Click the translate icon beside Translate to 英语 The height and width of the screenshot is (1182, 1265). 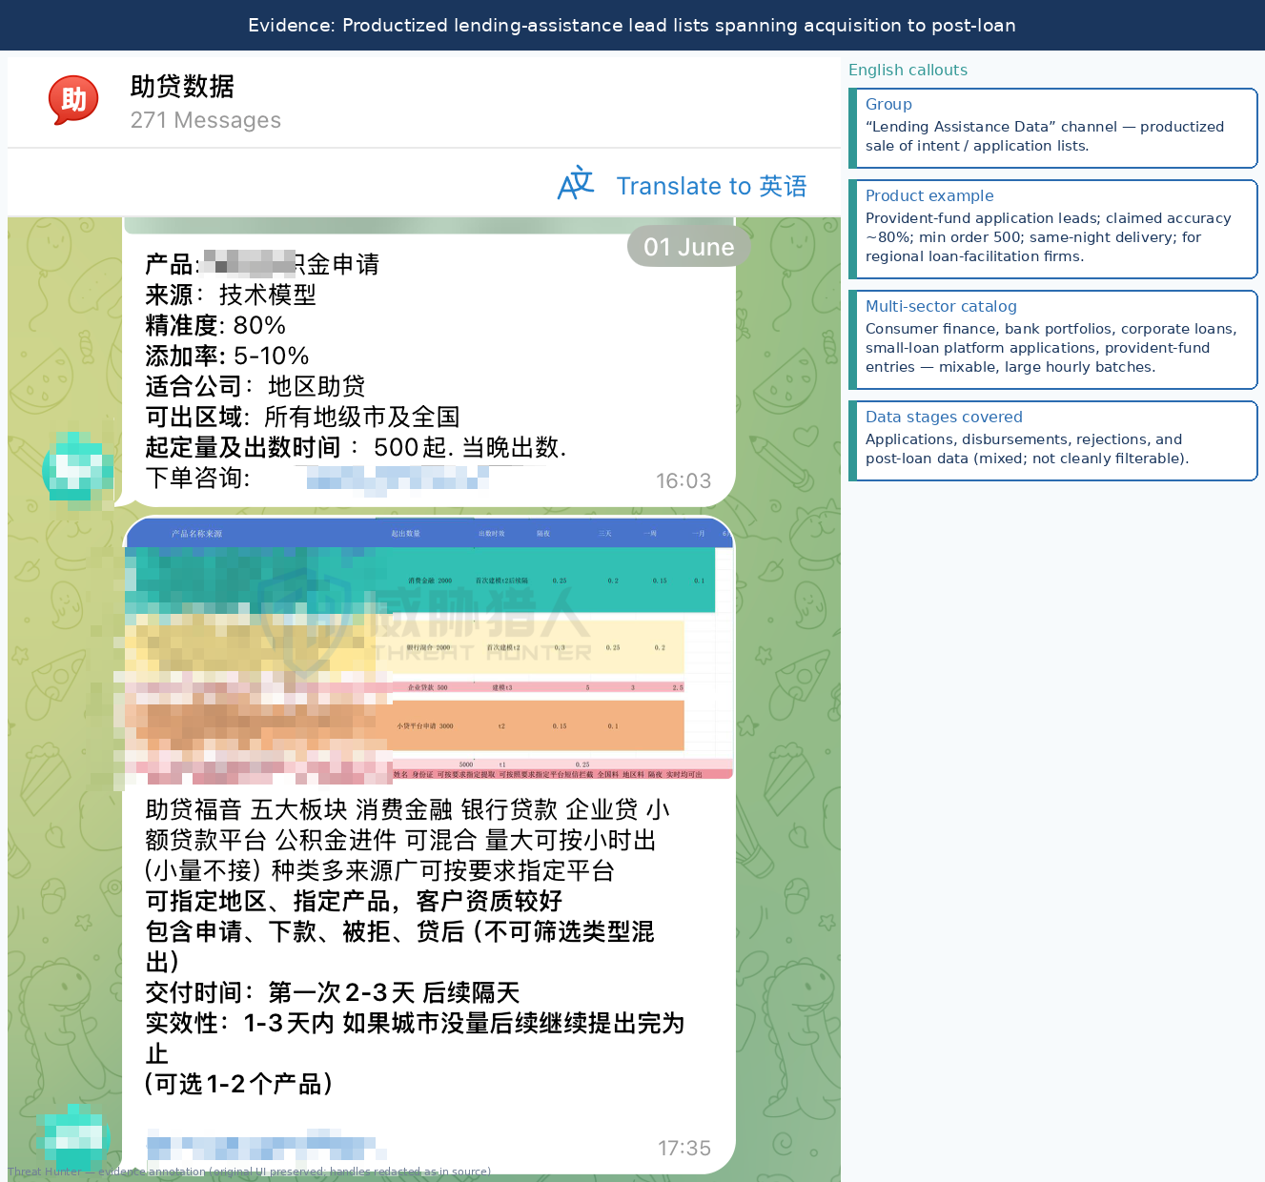[x=576, y=184]
